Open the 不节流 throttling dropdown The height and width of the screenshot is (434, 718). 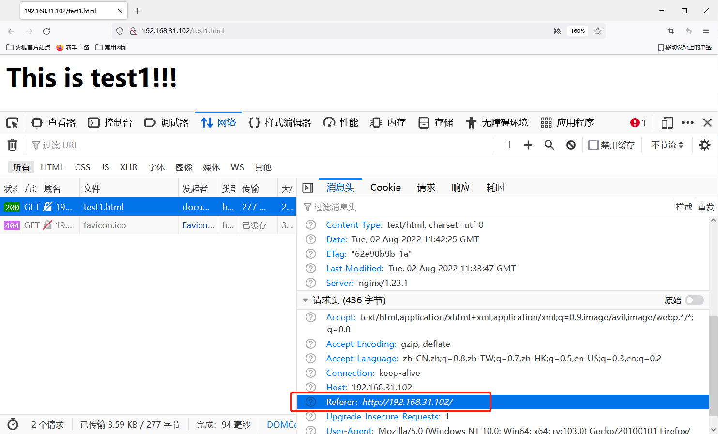667,145
